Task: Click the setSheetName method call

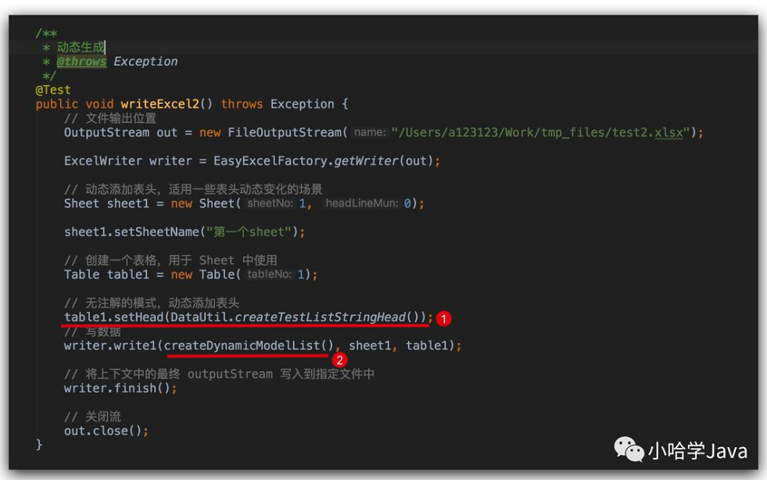Action: tap(156, 232)
